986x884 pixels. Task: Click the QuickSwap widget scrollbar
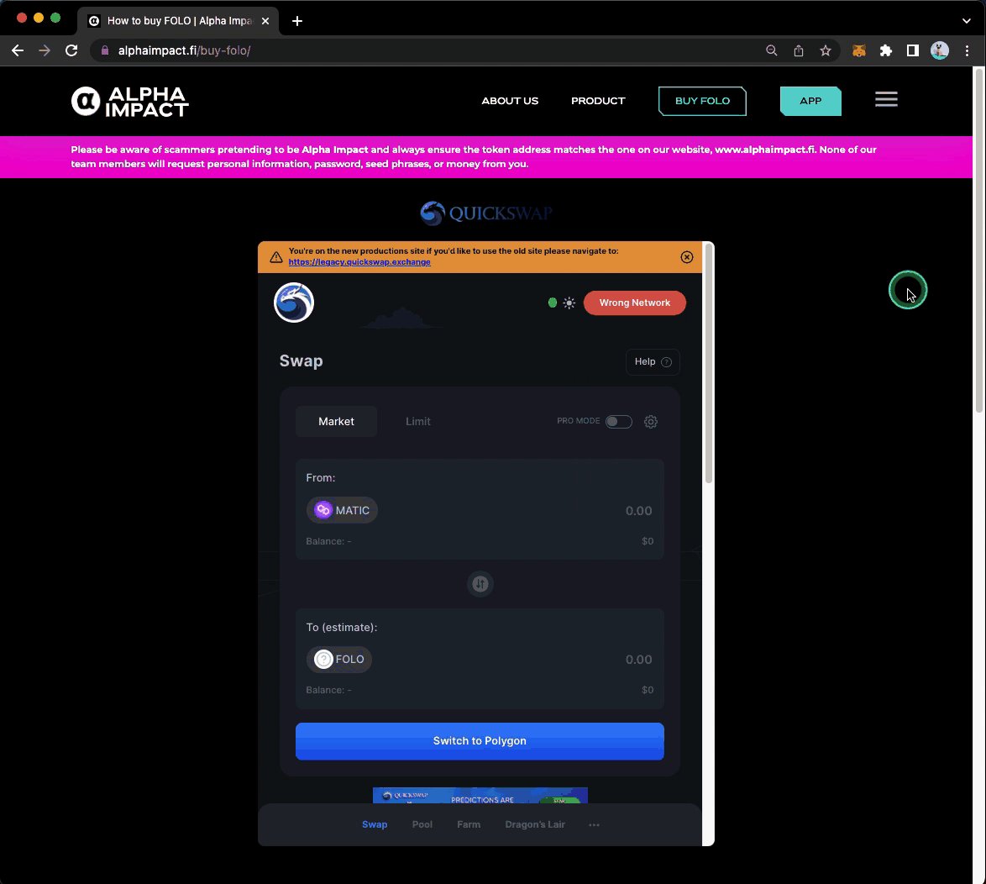[709, 364]
